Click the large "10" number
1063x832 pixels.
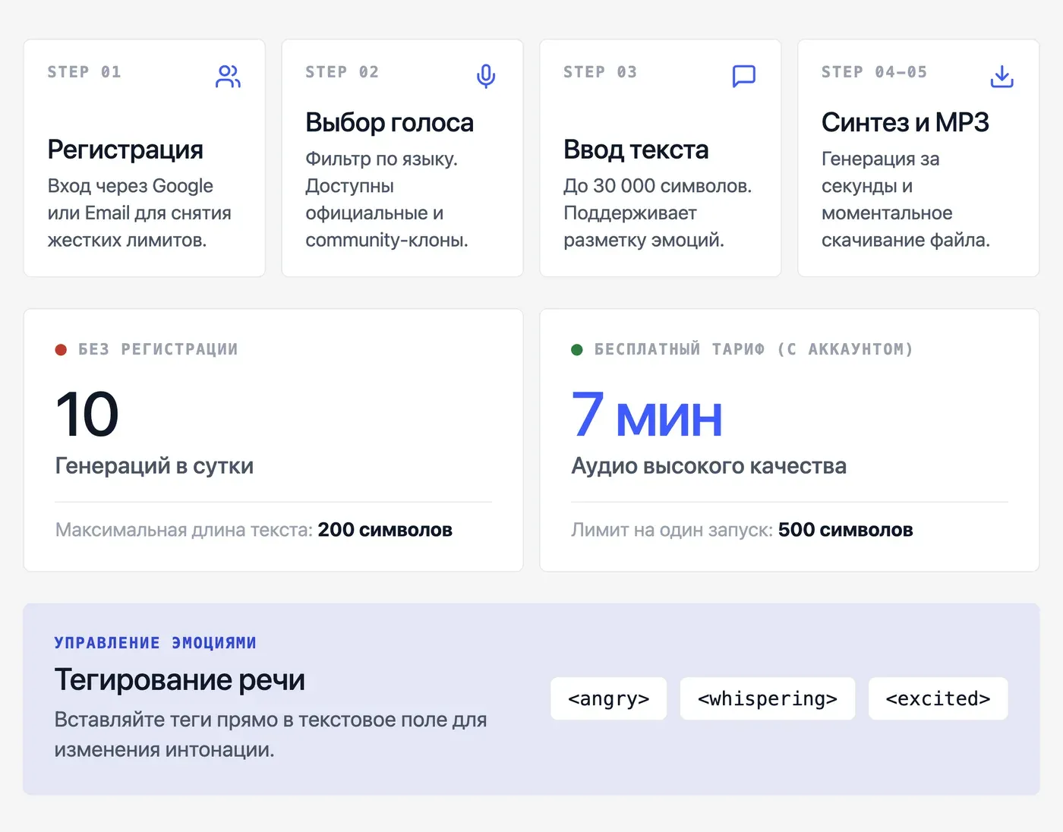click(x=87, y=414)
